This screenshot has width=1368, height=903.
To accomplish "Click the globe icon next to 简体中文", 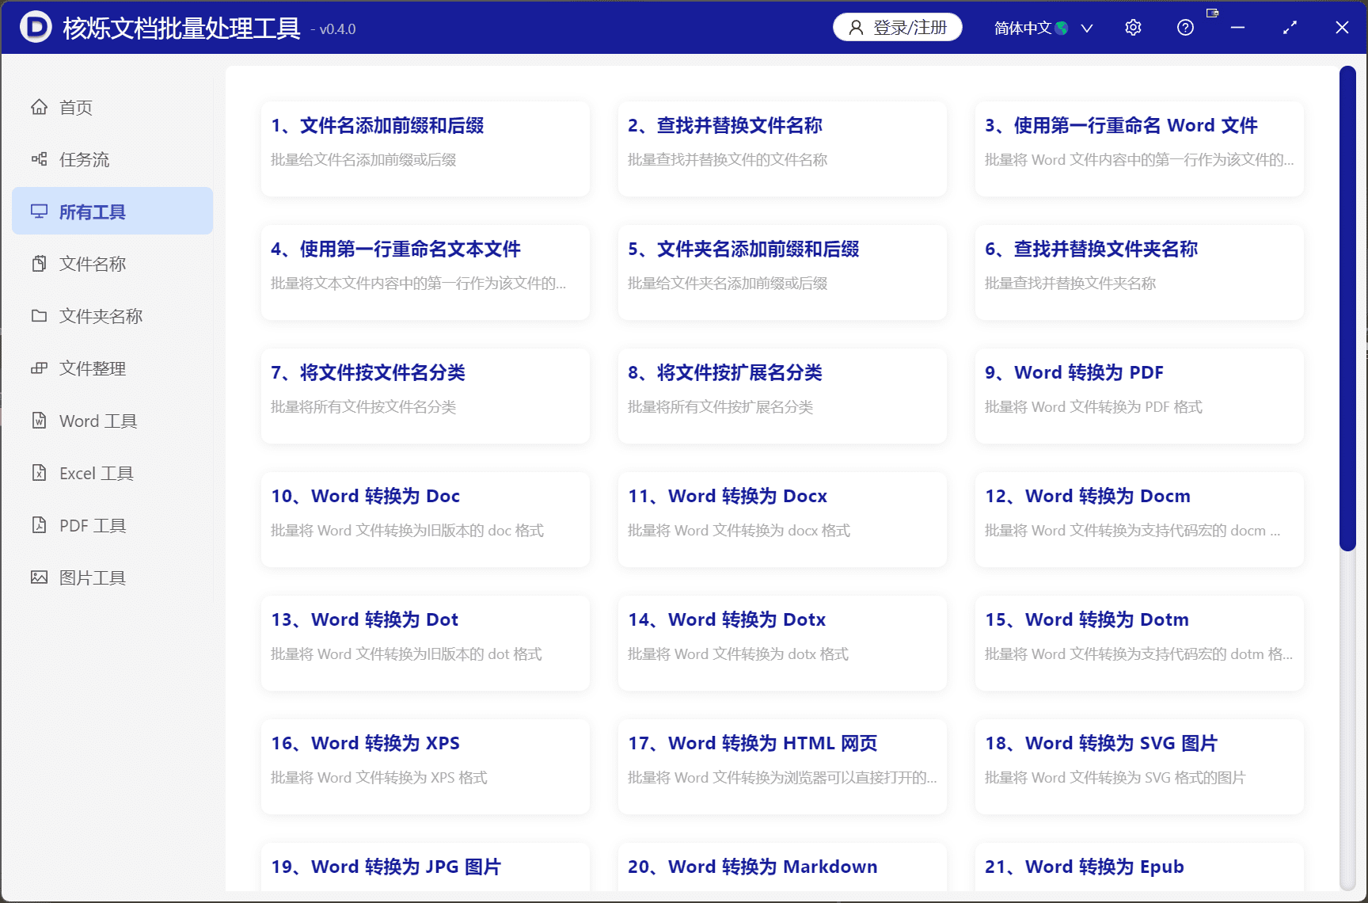I will [x=1062, y=29].
